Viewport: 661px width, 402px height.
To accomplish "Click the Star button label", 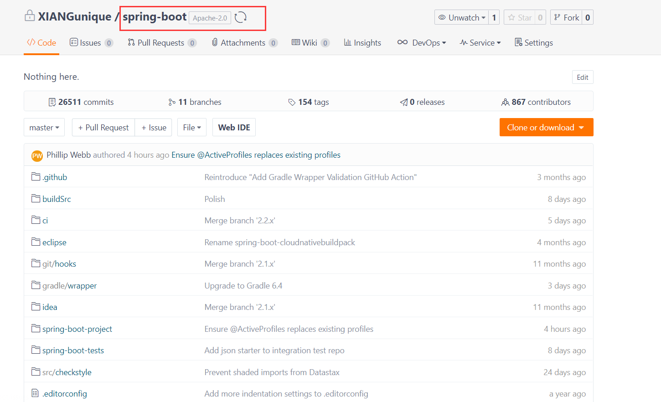I will coord(525,17).
